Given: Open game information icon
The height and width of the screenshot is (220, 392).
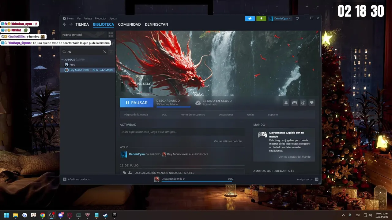Looking at the screenshot, I should (x=303, y=103).
